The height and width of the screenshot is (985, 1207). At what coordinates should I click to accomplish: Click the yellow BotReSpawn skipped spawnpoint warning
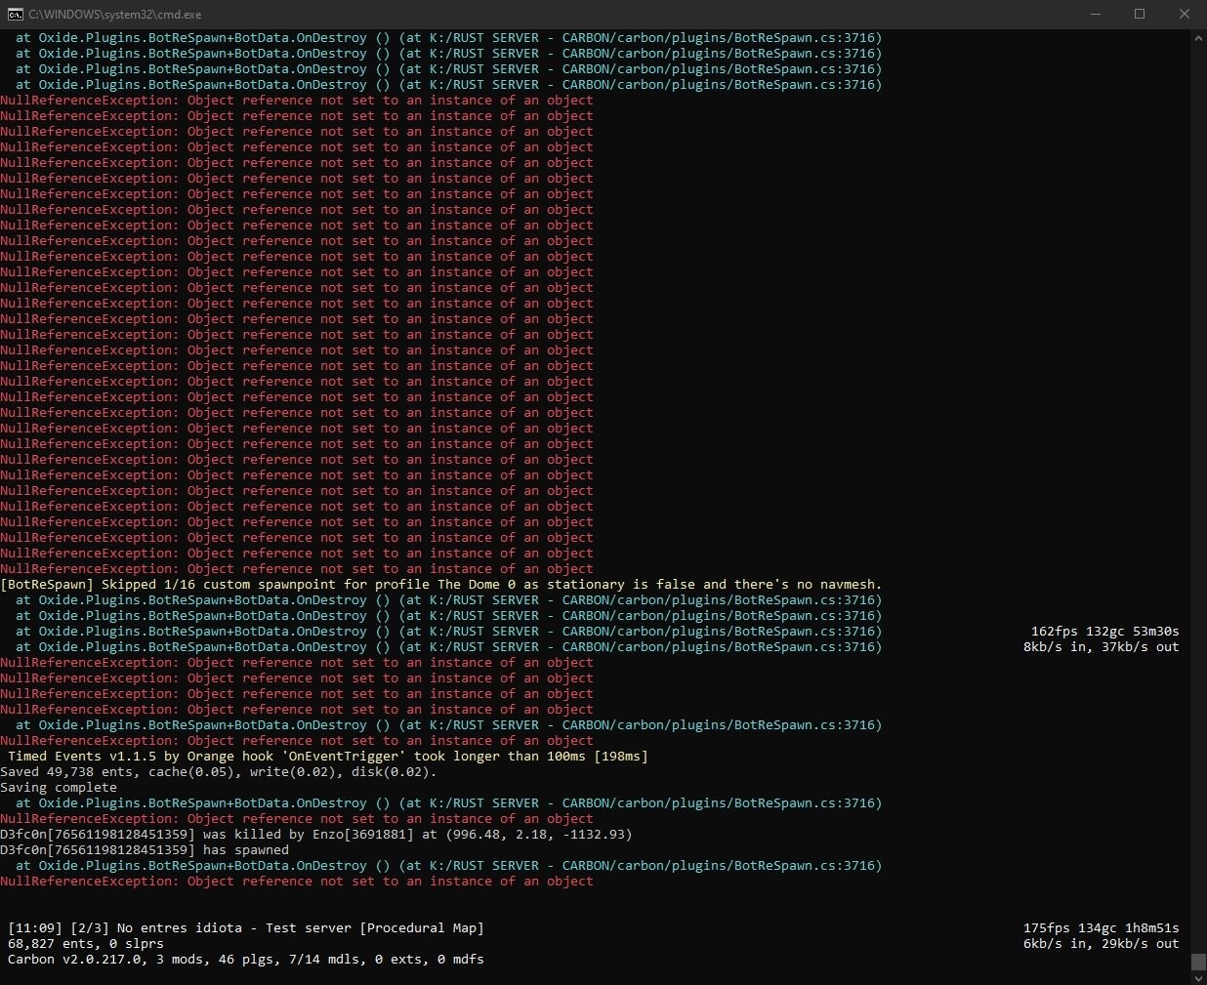click(x=440, y=585)
